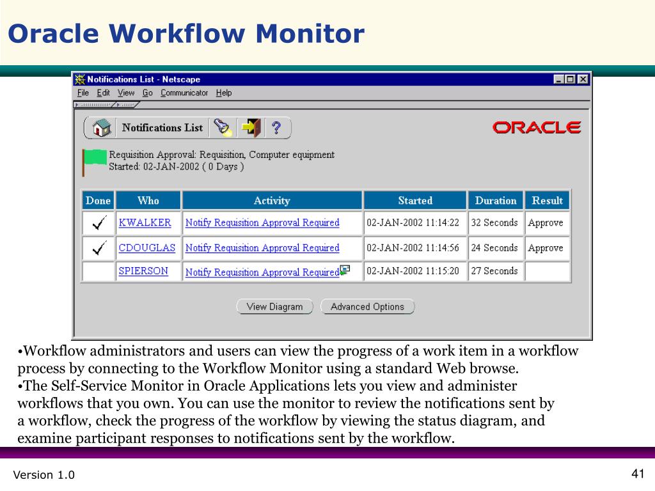The image size is (655, 491).
Task: Click the exit door icon
Action: (x=251, y=127)
